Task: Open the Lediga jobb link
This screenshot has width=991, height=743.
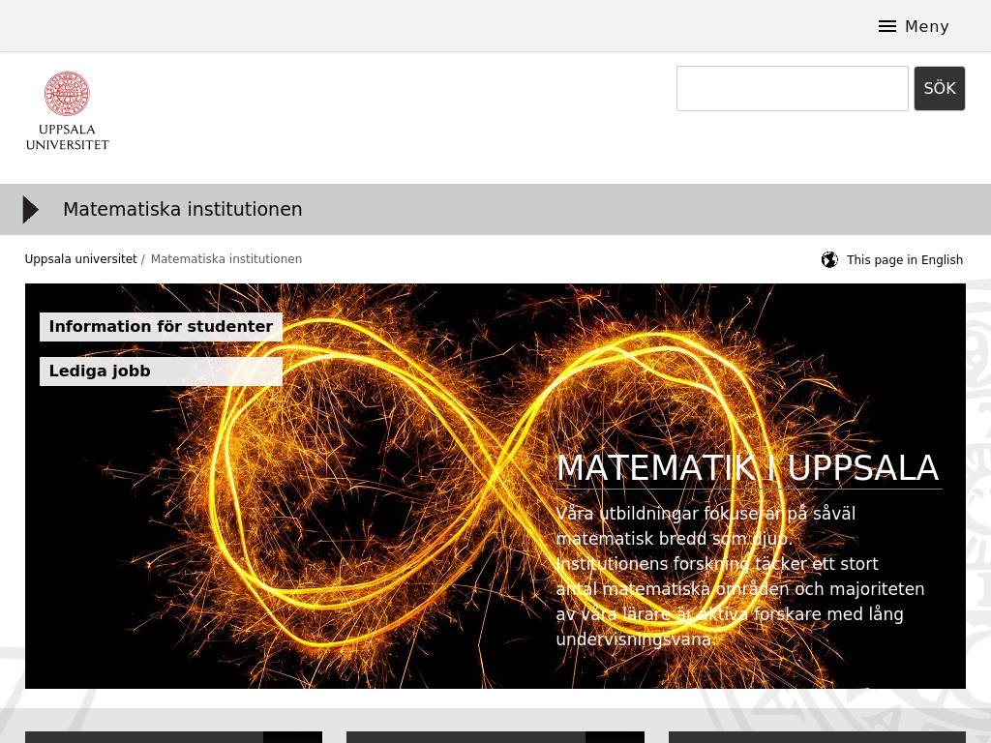Action: click(161, 371)
